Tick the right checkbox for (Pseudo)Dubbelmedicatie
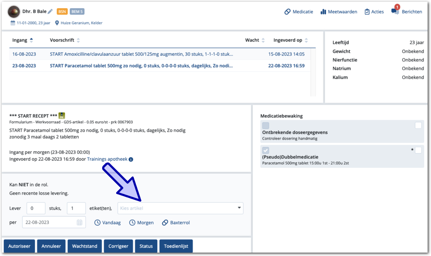 point(418,150)
